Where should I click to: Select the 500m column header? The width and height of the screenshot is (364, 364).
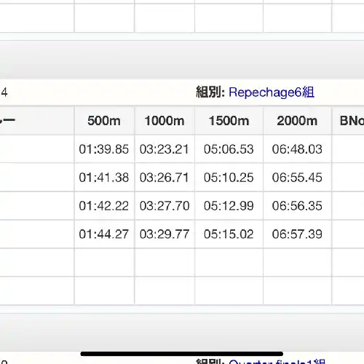[x=104, y=121]
